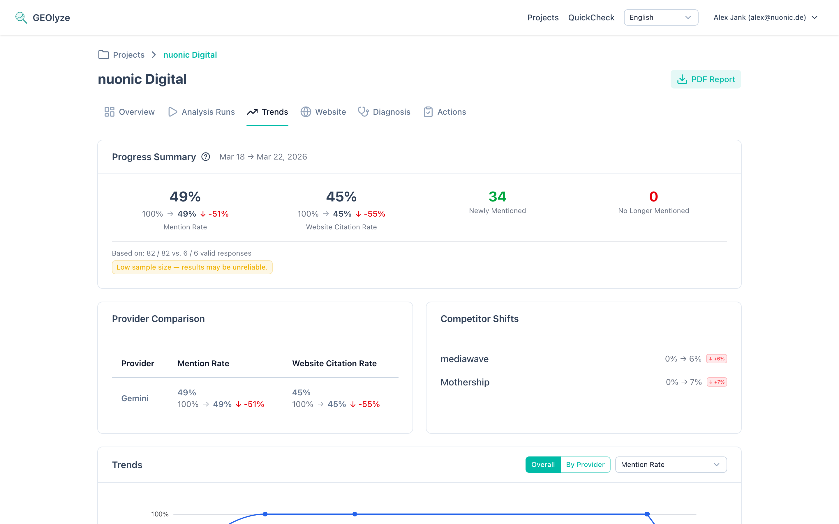
Task: Expand the Alex Jank account menu
Action: [x=764, y=17]
